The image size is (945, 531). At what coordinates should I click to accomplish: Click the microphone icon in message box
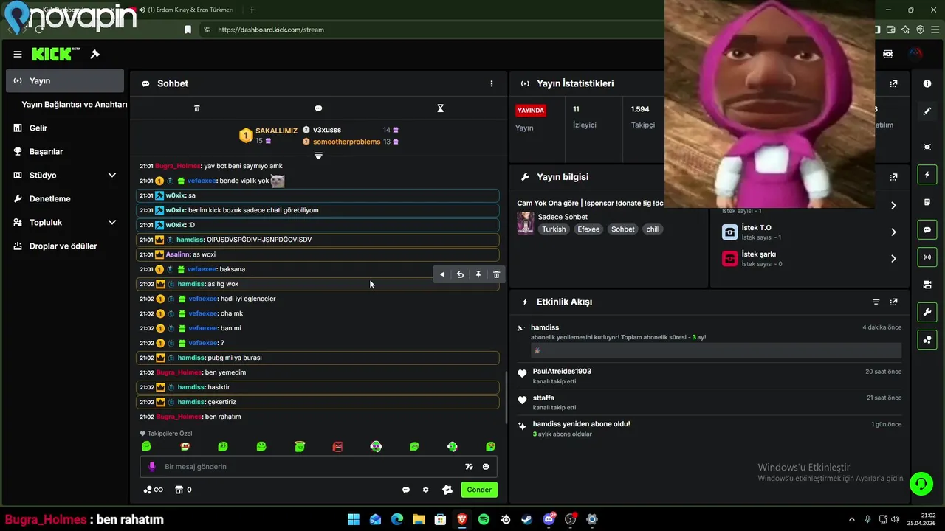[x=152, y=466]
